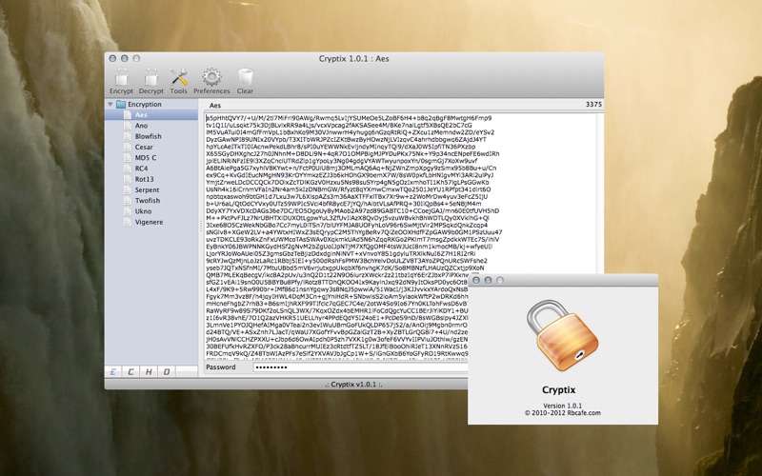Image resolution: width=762 pixels, height=476 pixels.
Task: Select the RC4 algorithm
Action: coord(151,169)
